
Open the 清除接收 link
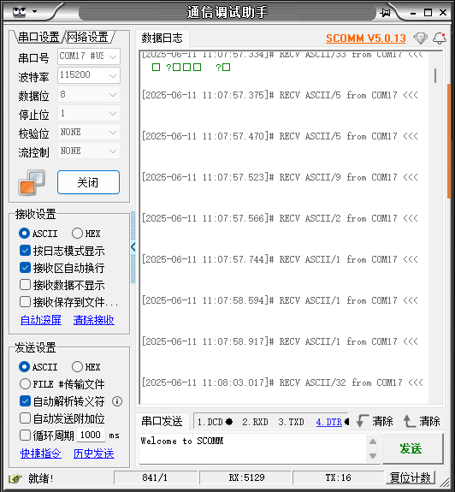pyautogui.click(x=94, y=320)
